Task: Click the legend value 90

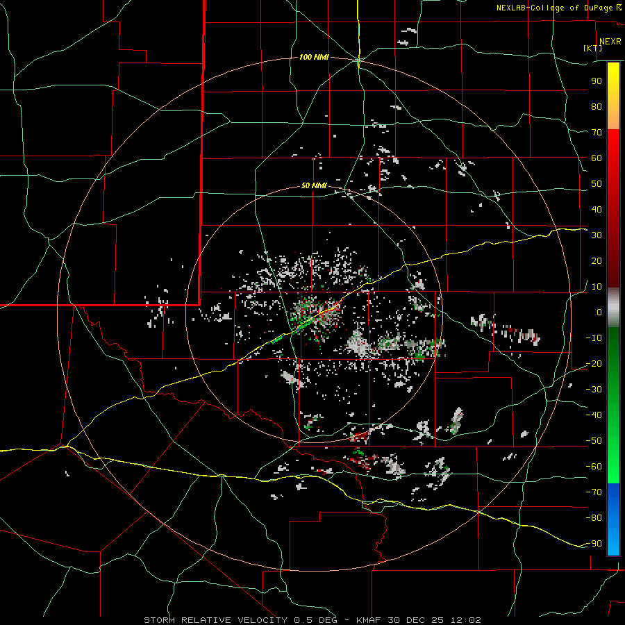Action: tap(597, 81)
